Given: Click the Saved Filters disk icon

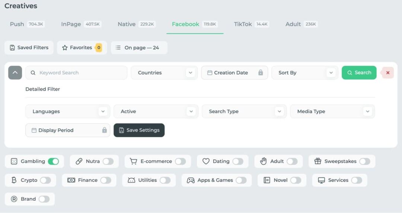Looking at the screenshot, I should (12, 48).
